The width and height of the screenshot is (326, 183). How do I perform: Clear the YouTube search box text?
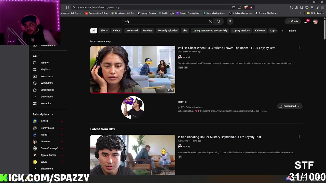pos(210,21)
